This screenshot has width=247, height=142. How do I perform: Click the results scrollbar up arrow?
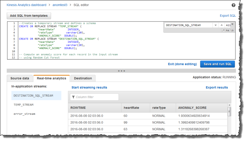coord(229,105)
